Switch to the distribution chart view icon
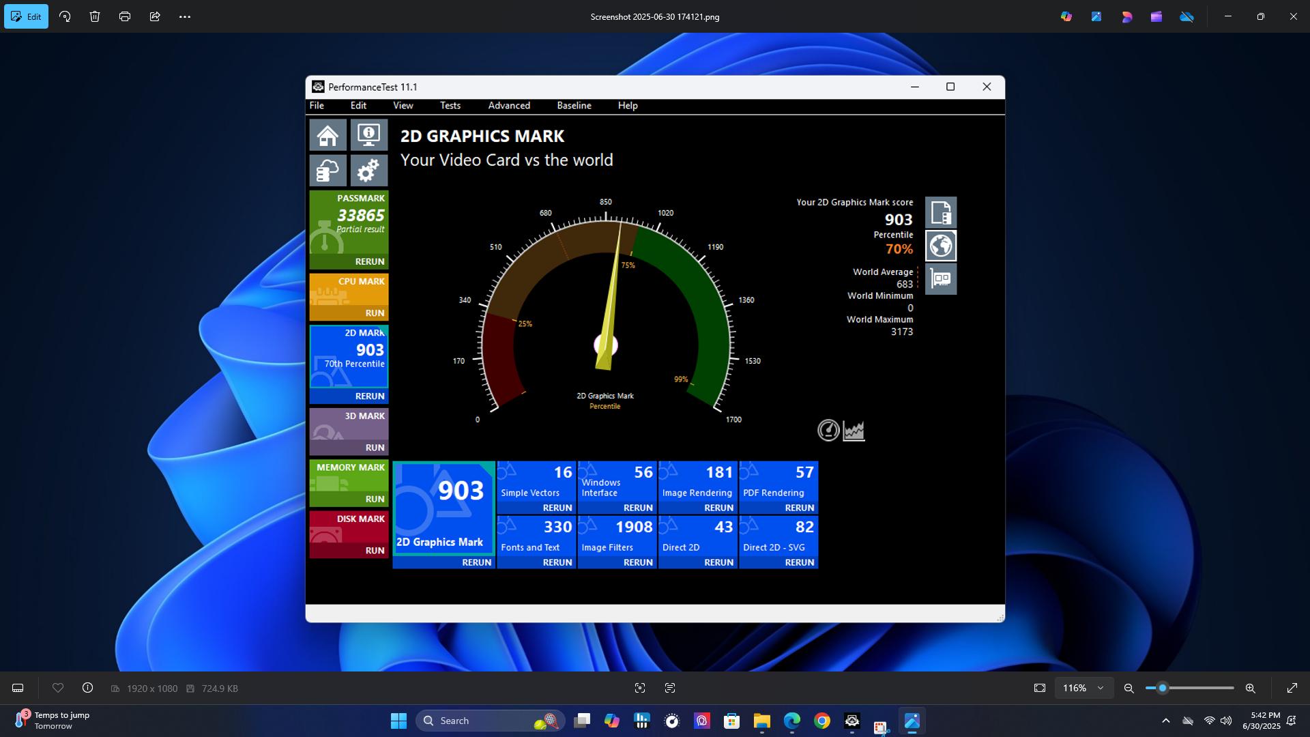The image size is (1310, 737). tap(854, 431)
